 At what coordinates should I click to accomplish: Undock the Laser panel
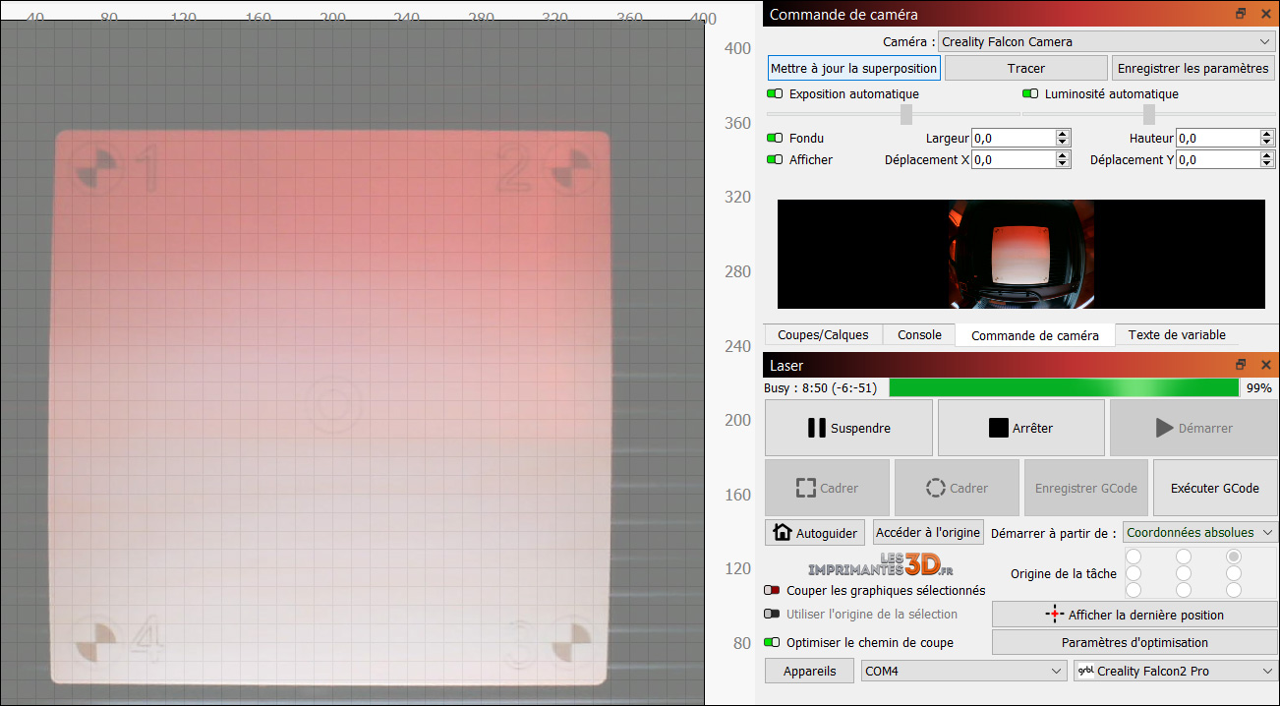[1242, 365]
